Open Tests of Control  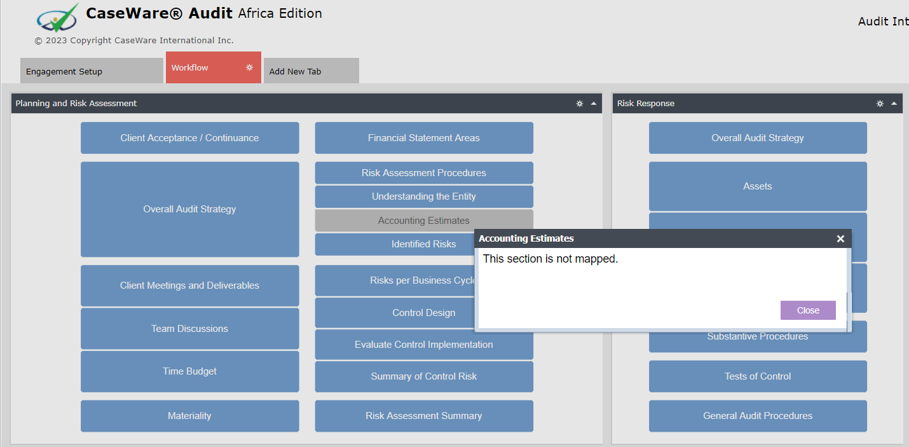pos(758,376)
